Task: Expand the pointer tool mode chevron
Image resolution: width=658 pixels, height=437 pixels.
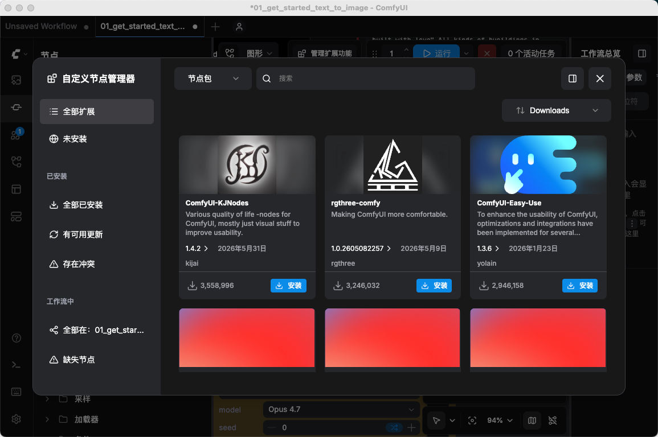Action: coord(452,420)
